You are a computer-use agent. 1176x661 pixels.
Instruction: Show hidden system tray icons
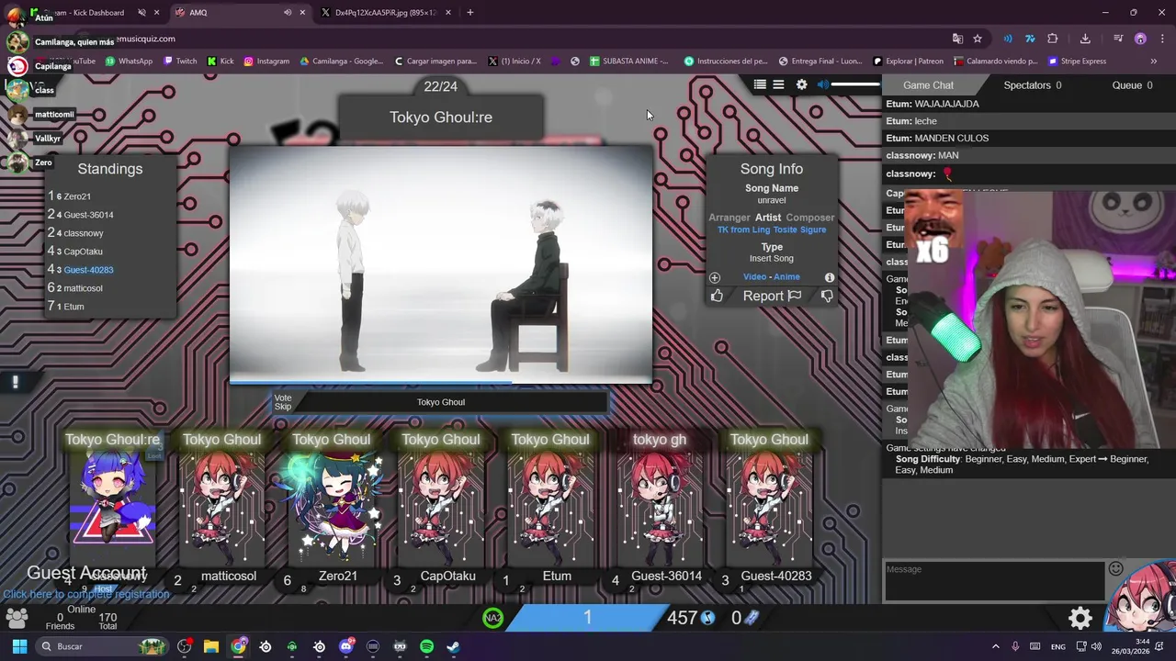[995, 646]
